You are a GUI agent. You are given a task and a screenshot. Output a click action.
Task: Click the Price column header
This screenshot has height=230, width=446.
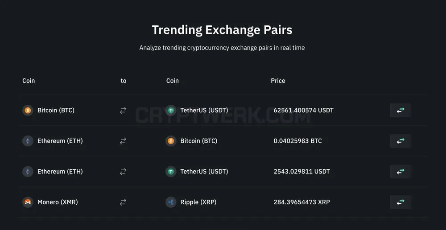278,81
